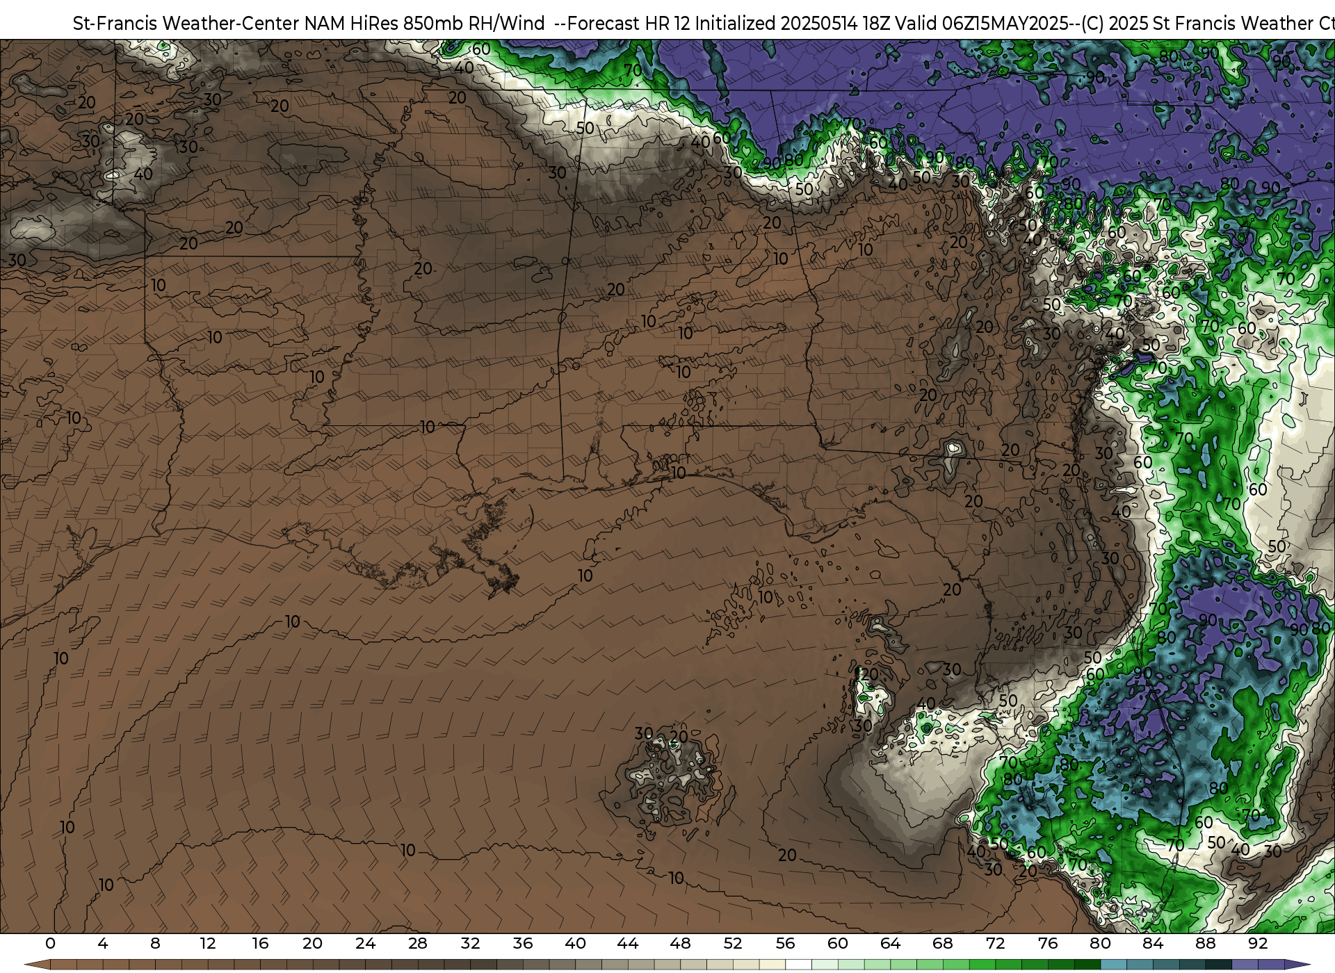
Task: Click the colorbar tick label '68'
Action: point(943,943)
